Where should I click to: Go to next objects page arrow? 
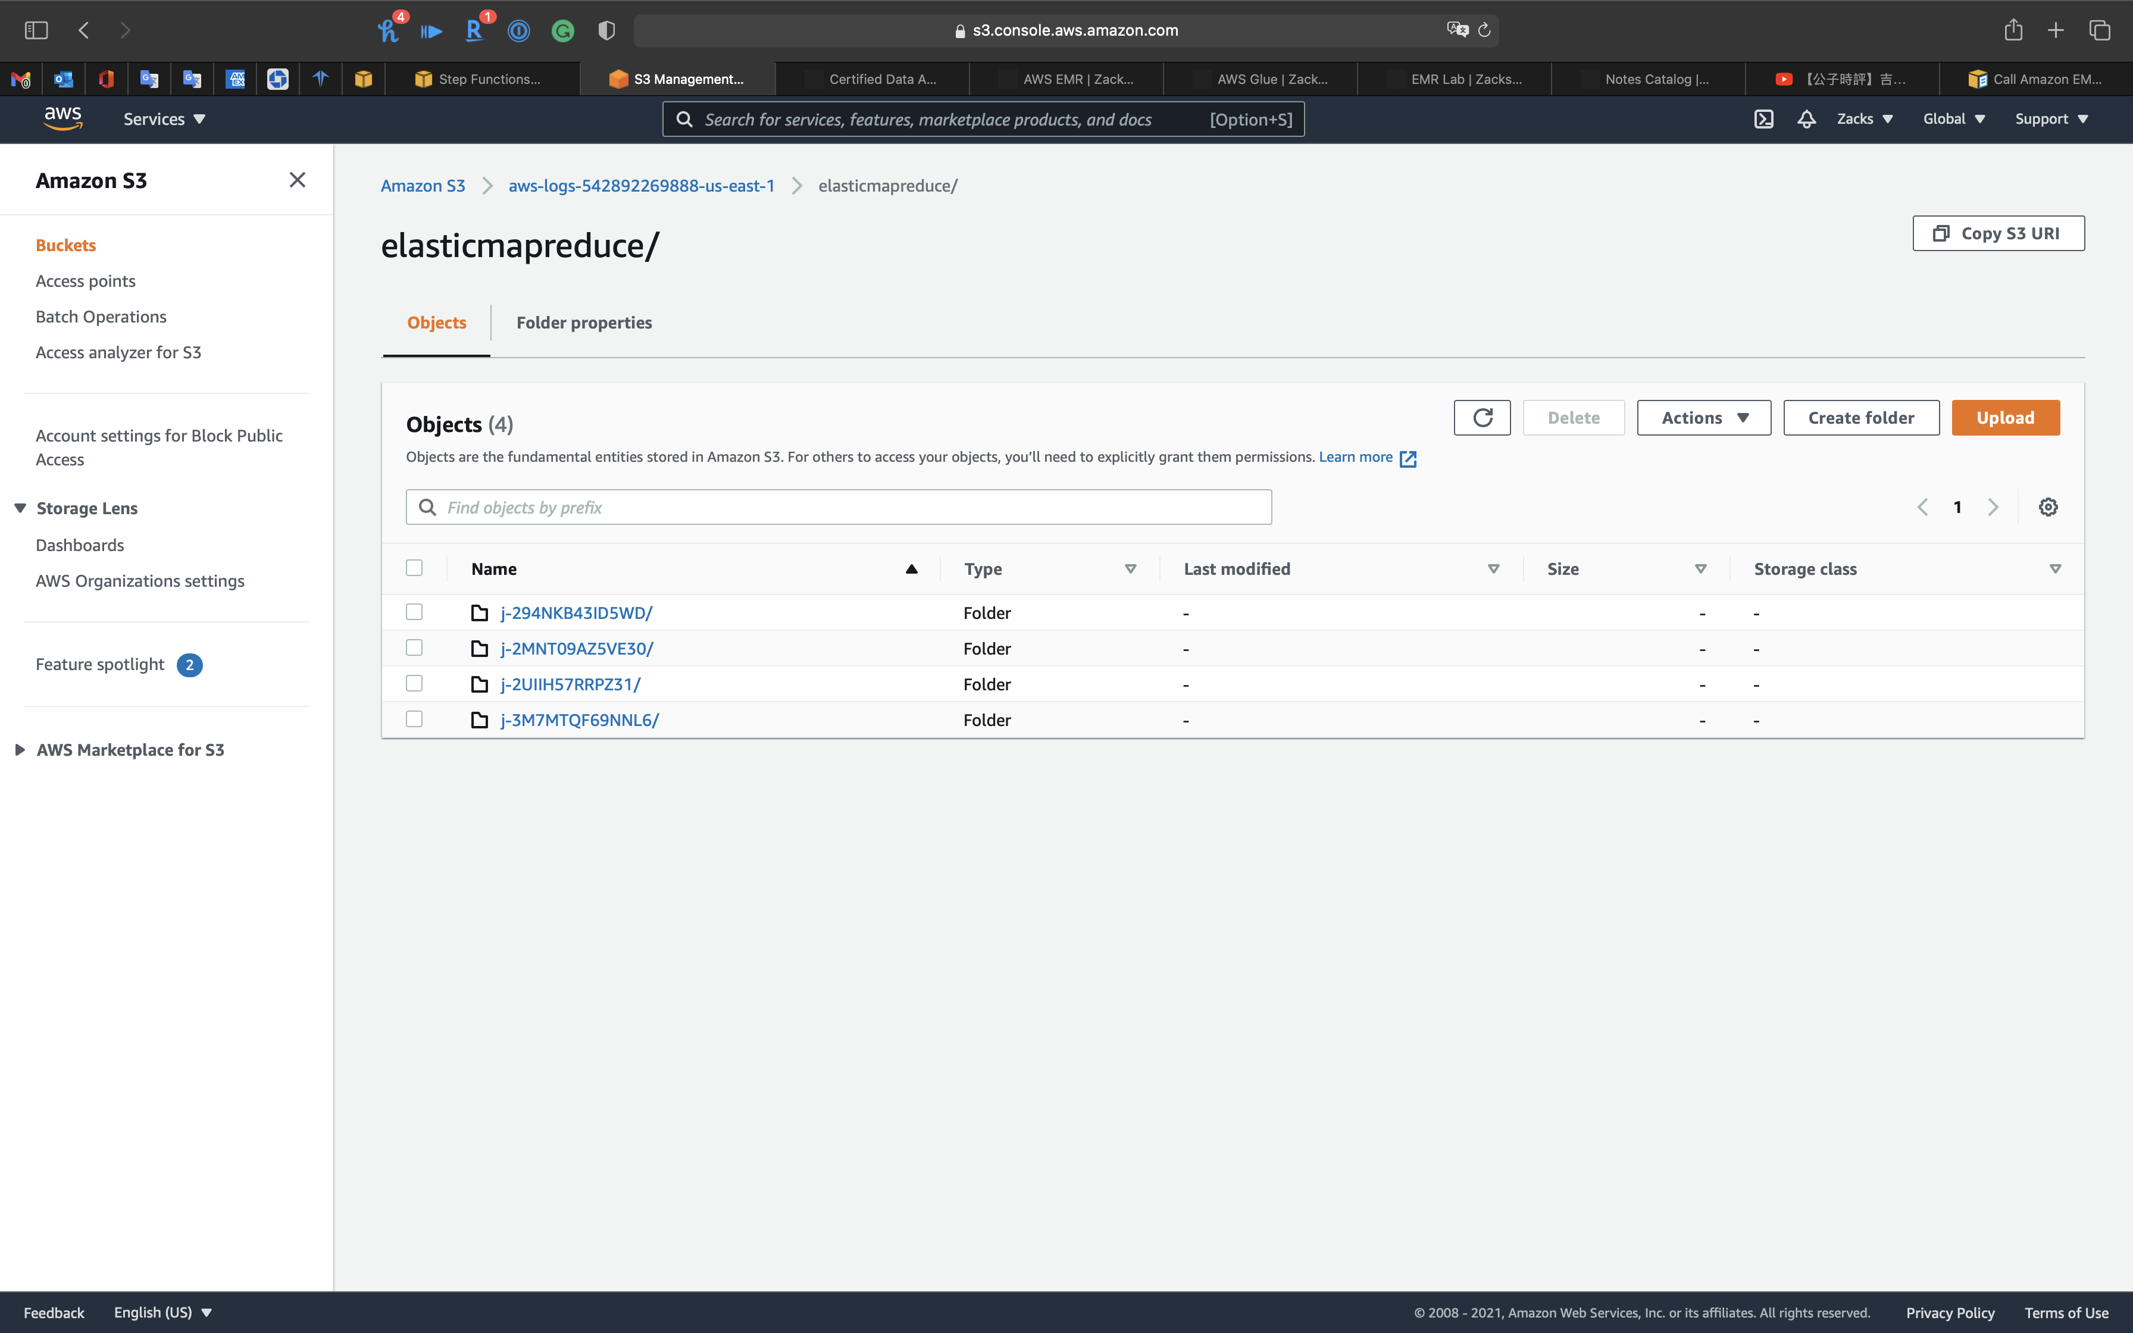pyautogui.click(x=1993, y=507)
